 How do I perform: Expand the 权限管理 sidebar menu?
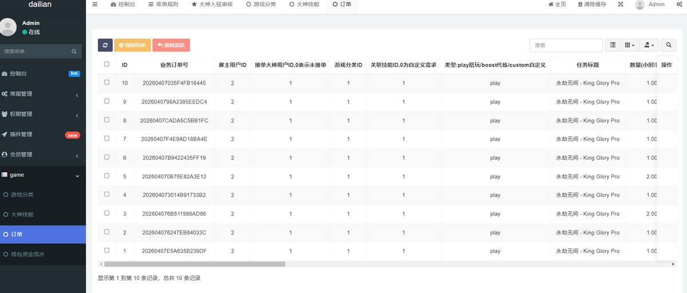point(43,114)
